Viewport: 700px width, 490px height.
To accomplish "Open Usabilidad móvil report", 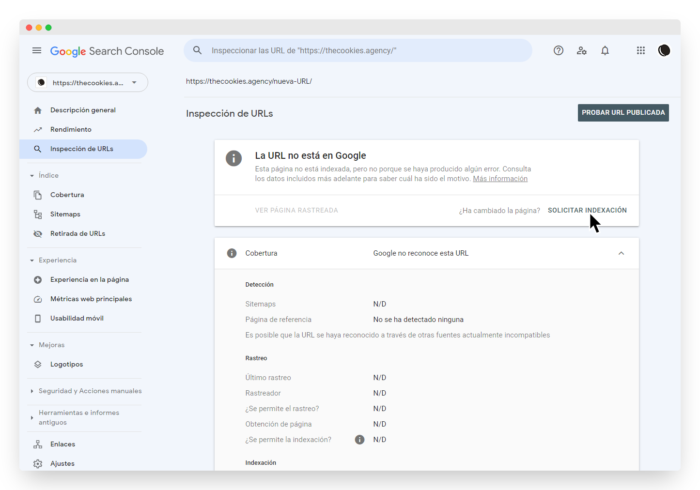I will pyautogui.click(x=77, y=319).
